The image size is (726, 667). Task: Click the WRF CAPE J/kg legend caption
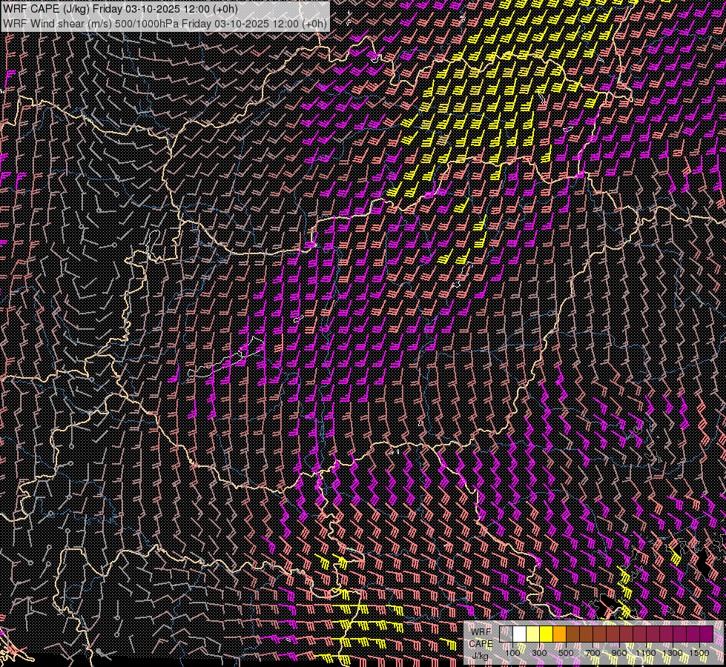click(x=481, y=643)
